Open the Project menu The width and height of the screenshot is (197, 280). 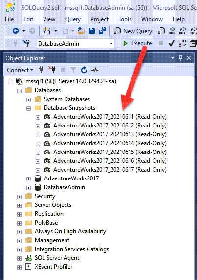tap(100, 19)
